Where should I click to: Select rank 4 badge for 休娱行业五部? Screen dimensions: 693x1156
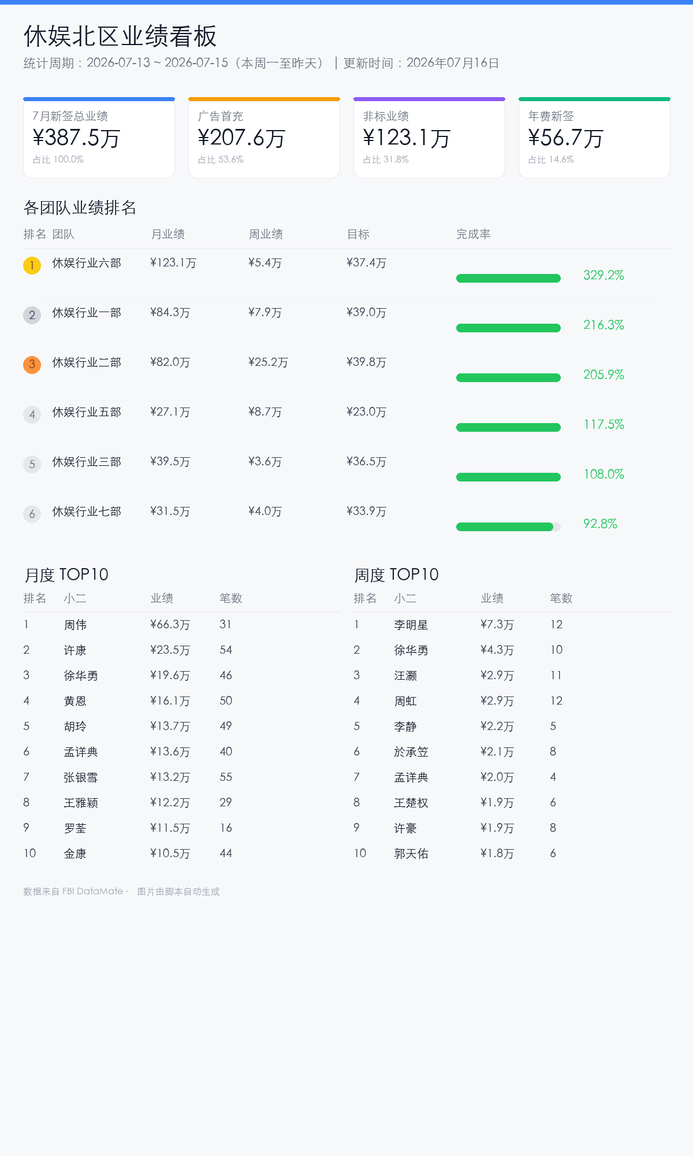point(32,414)
